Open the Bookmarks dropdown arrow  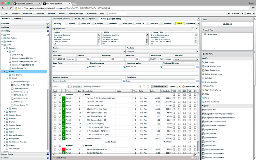(197, 86)
